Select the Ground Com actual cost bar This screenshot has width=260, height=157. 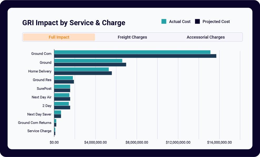coord(132,51)
